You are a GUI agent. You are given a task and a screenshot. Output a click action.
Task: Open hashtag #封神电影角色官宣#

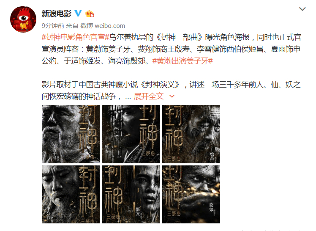[x=75, y=37]
